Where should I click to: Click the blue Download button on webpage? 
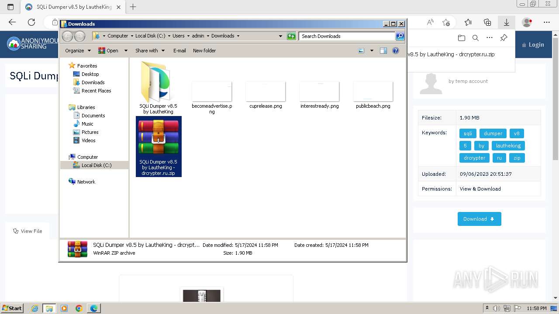[479, 219]
